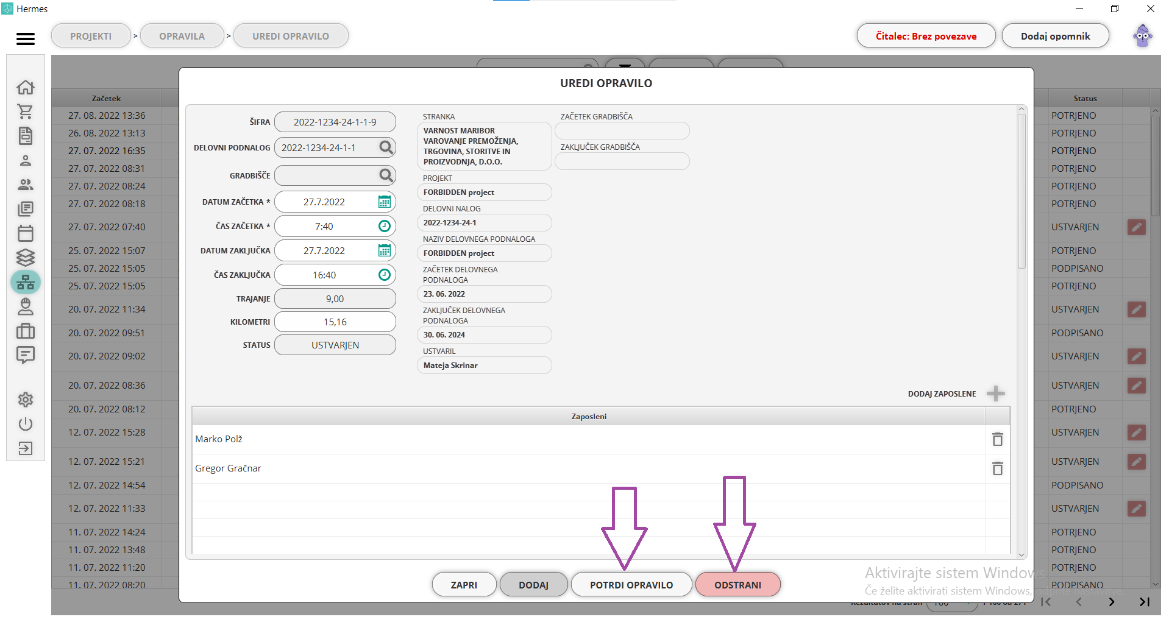Screen dimensions: 1169x625
Task: Click the dialog vertical scrollbar thumb
Action: (x=1022, y=191)
